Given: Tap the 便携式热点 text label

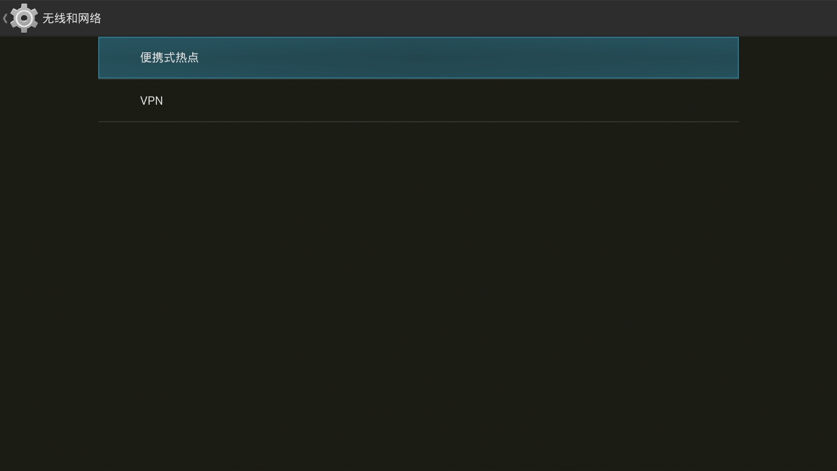Looking at the screenshot, I should click(169, 58).
